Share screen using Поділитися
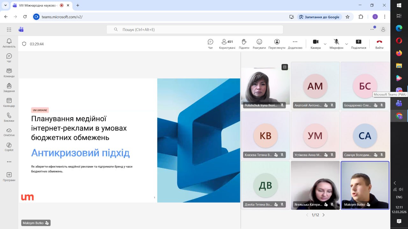 click(x=358, y=44)
